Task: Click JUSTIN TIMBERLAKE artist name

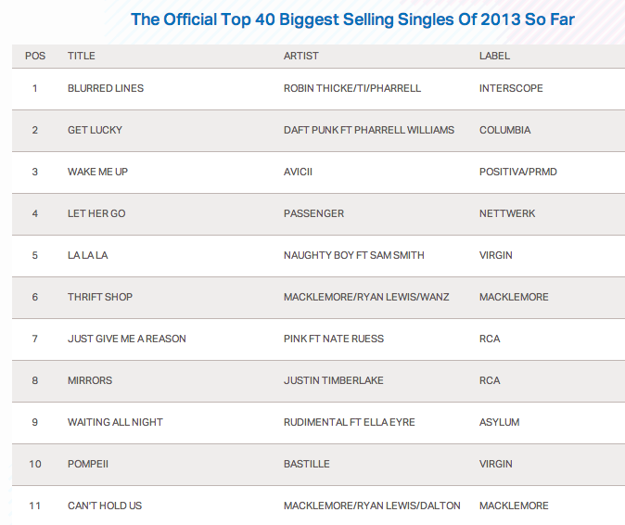Action: [333, 380]
